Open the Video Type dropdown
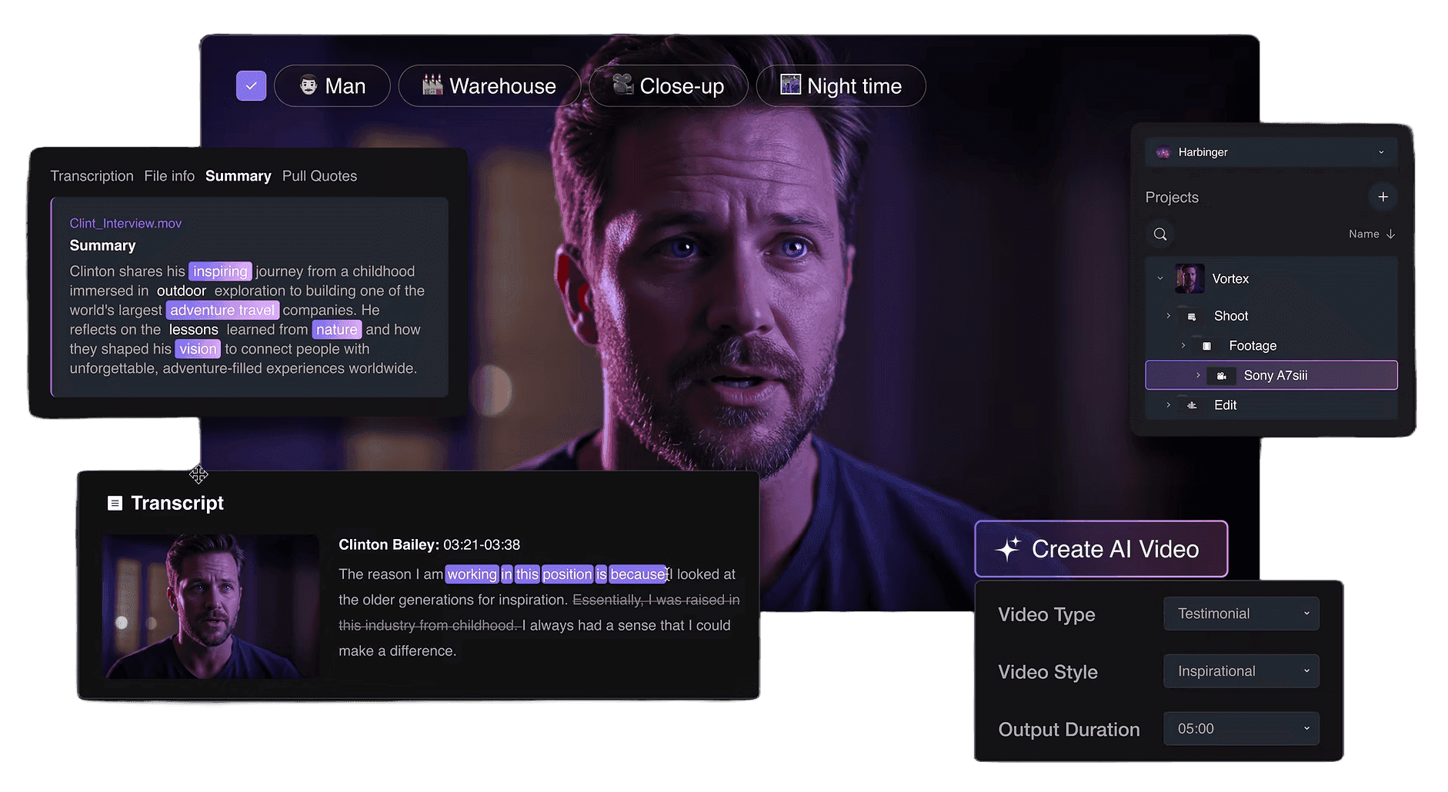The height and width of the screenshot is (792, 1448). (1240, 614)
